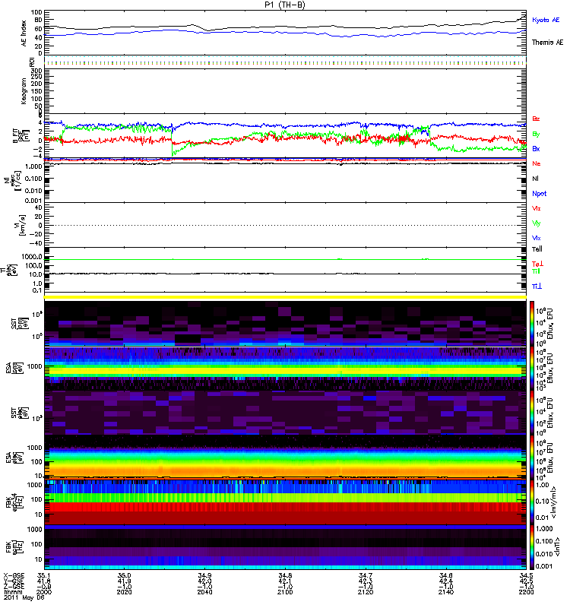The height and width of the screenshot is (608, 570).
Task: Select the black Ni density legend label
Action: pos(535,179)
